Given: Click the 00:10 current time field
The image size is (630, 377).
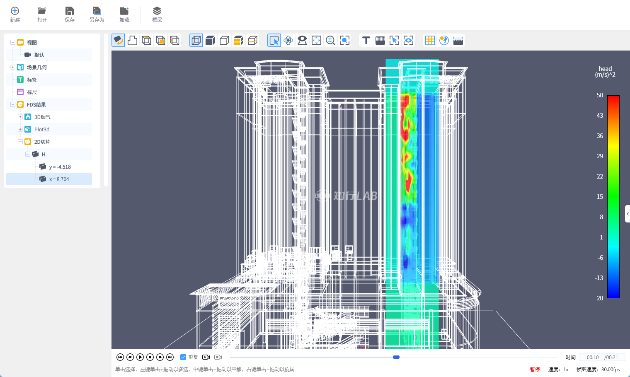Looking at the screenshot, I should click(x=593, y=358).
